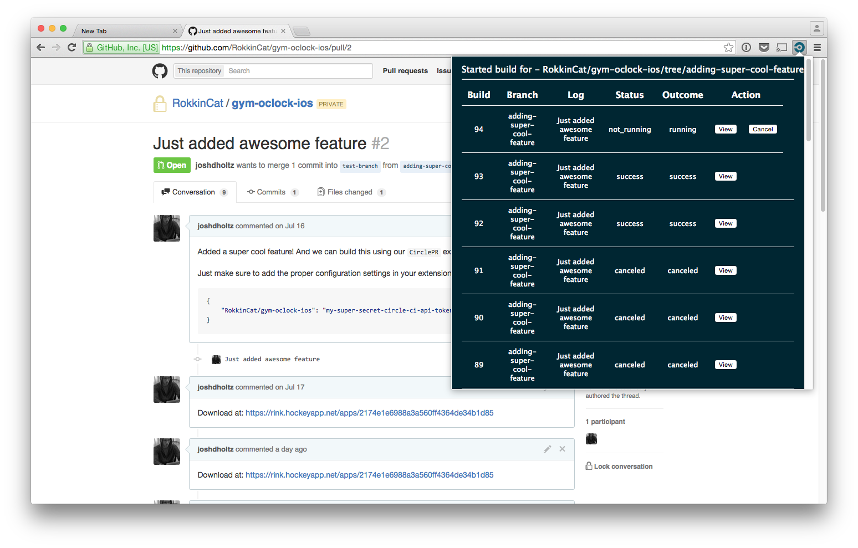858x548 pixels.
Task: Click the participant avatar in sidebar
Action: (591, 439)
